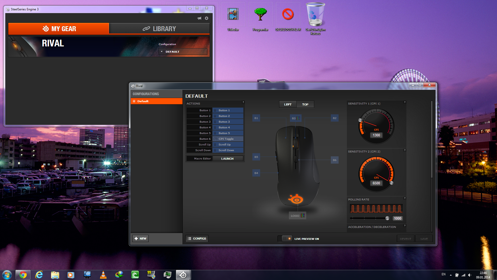The height and width of the screenshot is (280, 497).
Task: Select the B2 mouse button marker
Action: pyautogui.click(x=335, y=118)
